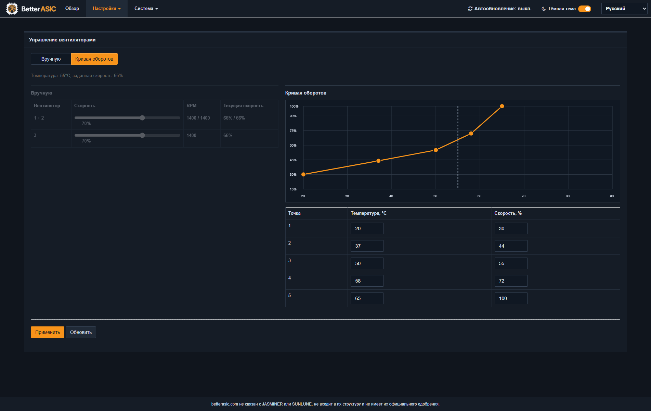Open the Русский language dropdown
This screenshot has width=651, height=411.
(624, 9)
